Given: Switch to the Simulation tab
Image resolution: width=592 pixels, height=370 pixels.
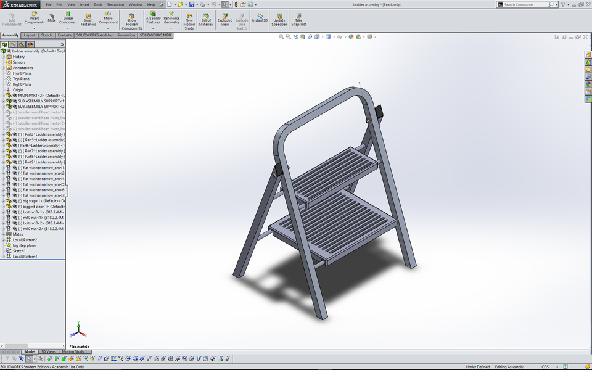Looking at the screenshot, I should pyautogui.click(x=126, y=35).
